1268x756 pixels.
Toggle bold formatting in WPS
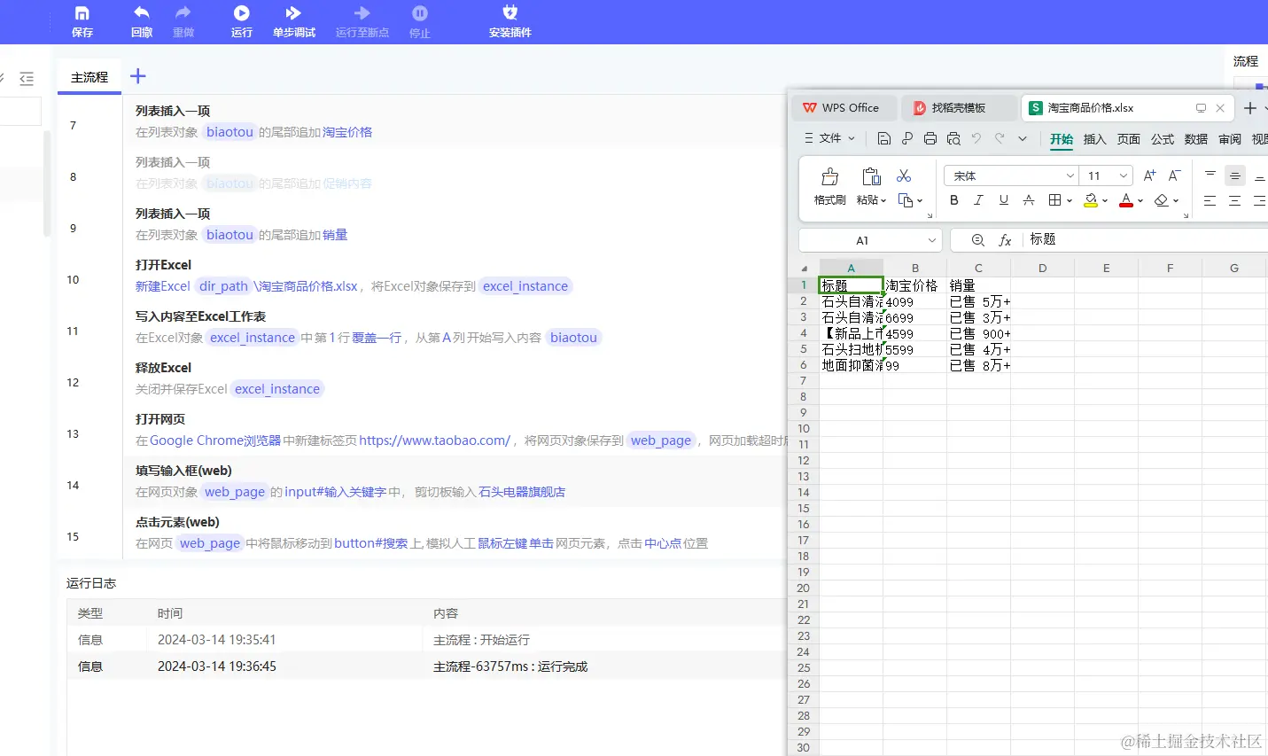pos(954,200)
